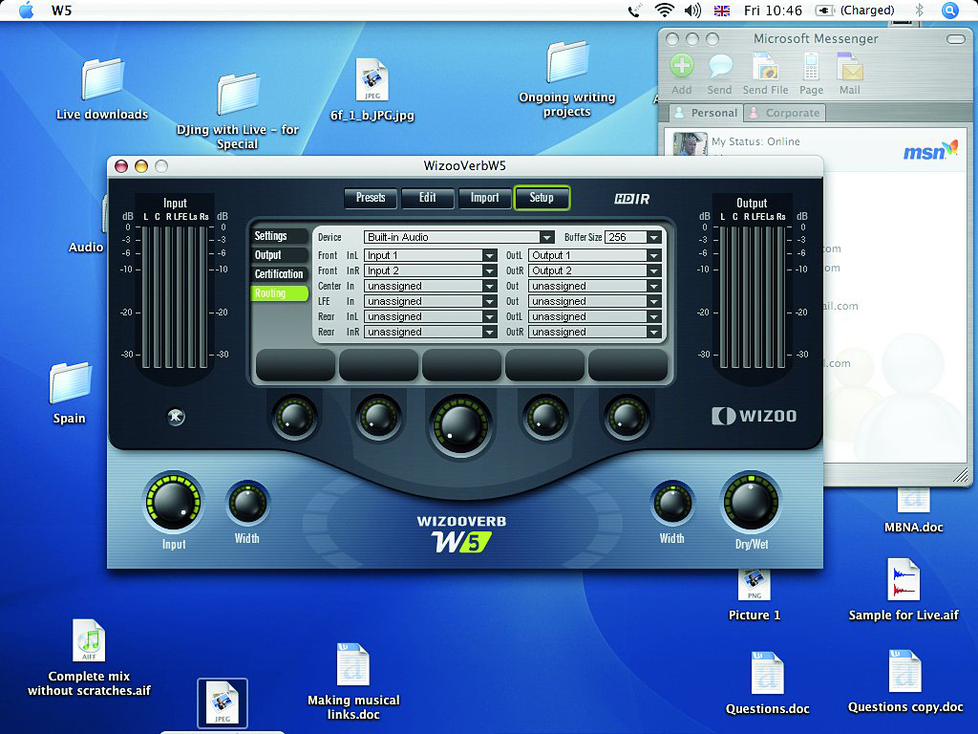Viewport: 978px width, 734px height.
Task: Open Center In unassigned dropdown
Action: (x=431, y=286)
